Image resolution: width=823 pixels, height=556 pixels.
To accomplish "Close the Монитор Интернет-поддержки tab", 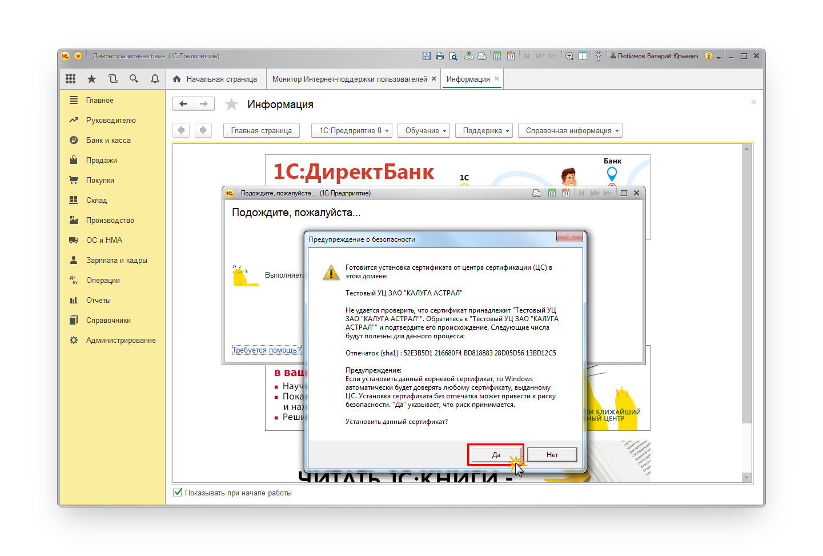I will click(434, 79).
